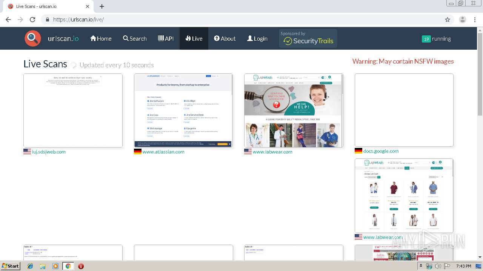Open Chrome profile avatar icon

click(463, 20)
